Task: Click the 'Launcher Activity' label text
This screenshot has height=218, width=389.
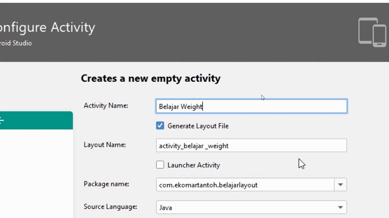Action: click(x=194, y=165)
